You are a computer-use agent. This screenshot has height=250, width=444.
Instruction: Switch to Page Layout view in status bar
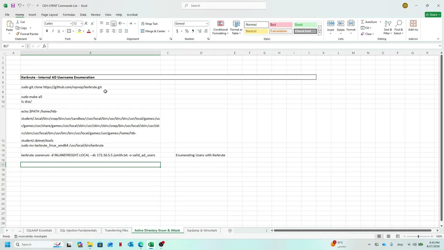388,236
